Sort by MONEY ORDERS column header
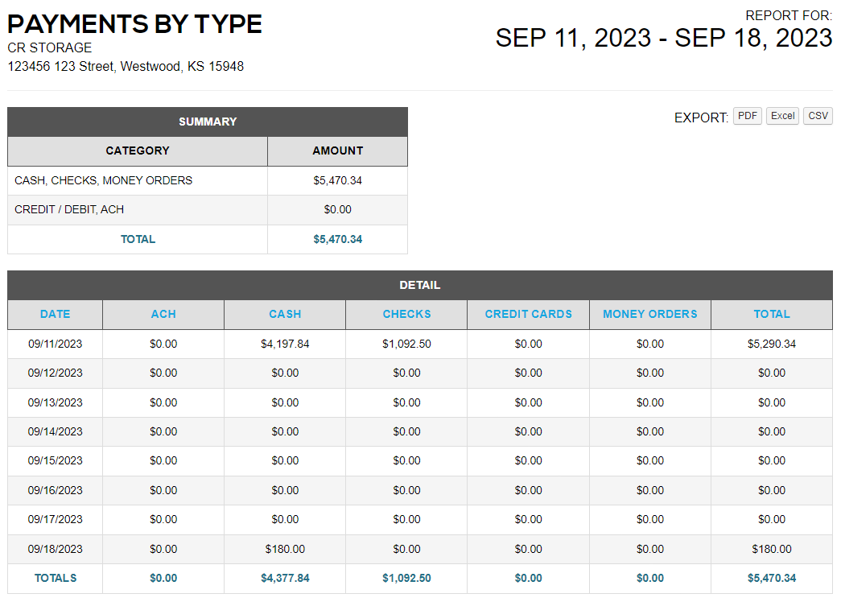841x602 pixels. pyautogui.click(x=650, y=315)
